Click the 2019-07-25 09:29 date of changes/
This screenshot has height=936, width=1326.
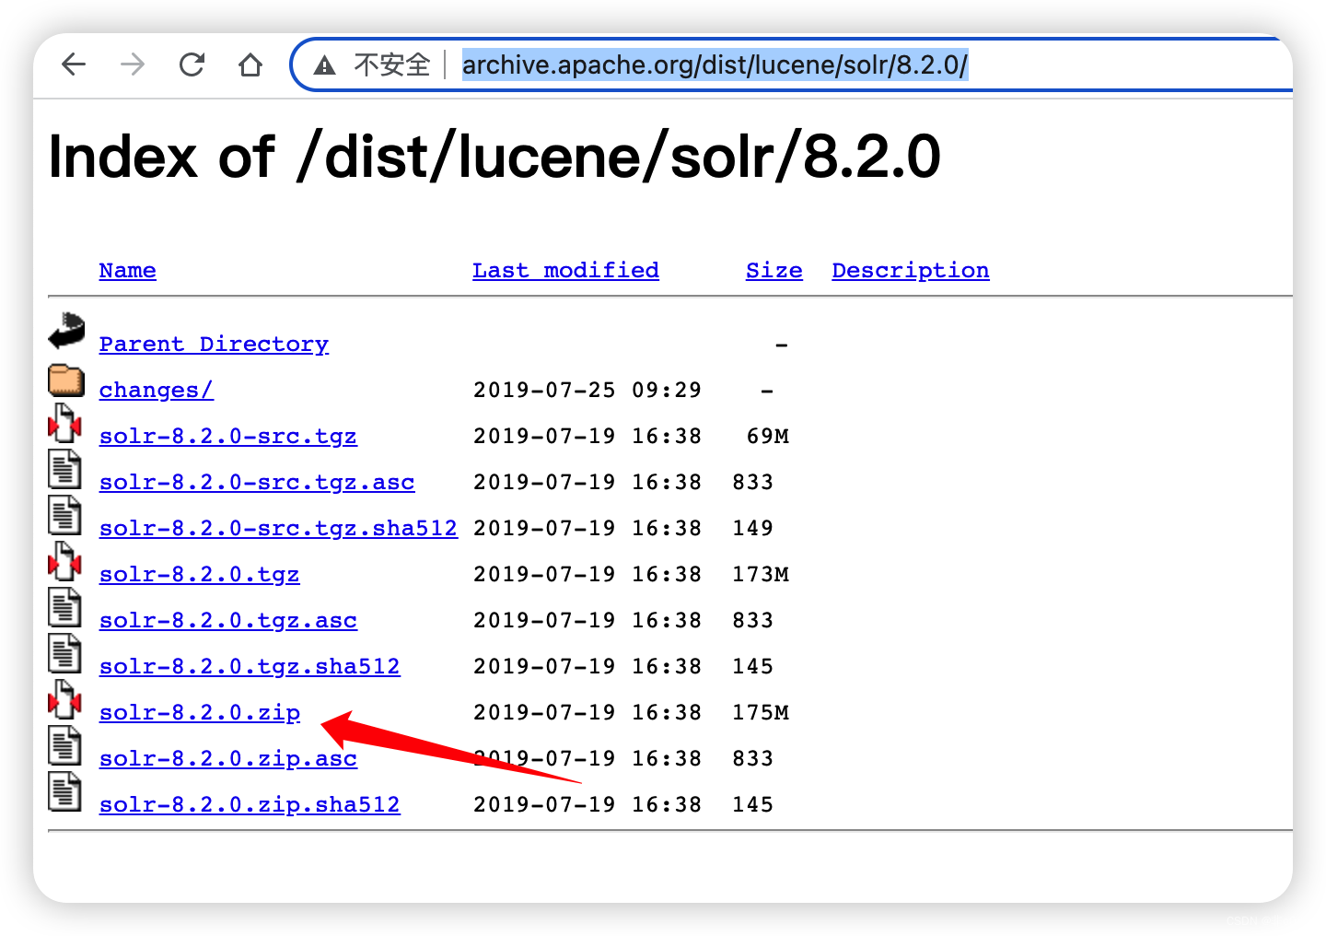click(587, 391)
